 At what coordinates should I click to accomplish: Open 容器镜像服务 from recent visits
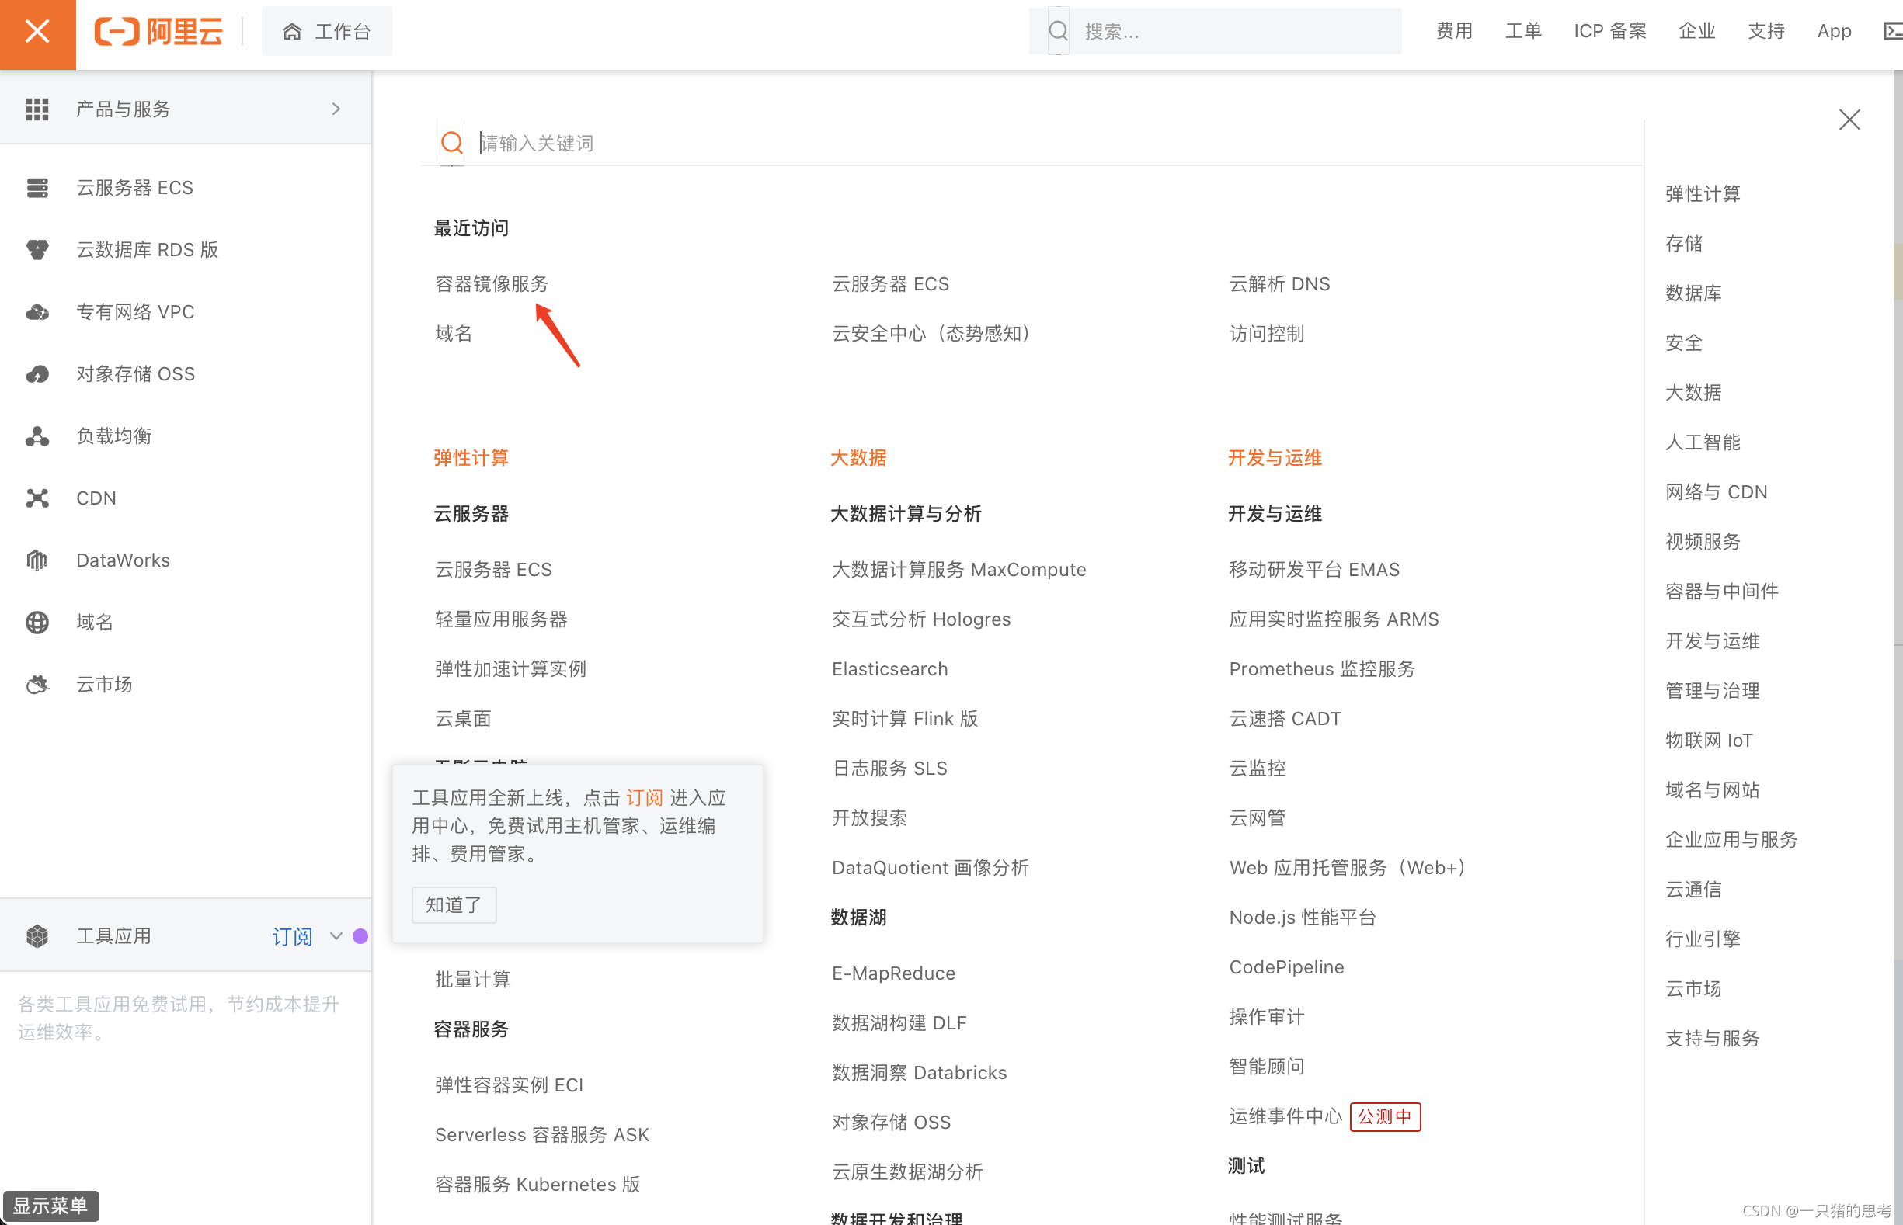click(x=491, y=284)
